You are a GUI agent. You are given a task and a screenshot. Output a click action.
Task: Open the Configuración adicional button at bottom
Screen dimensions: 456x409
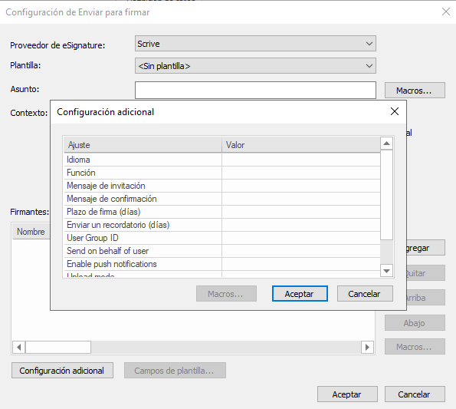(62, 371)
